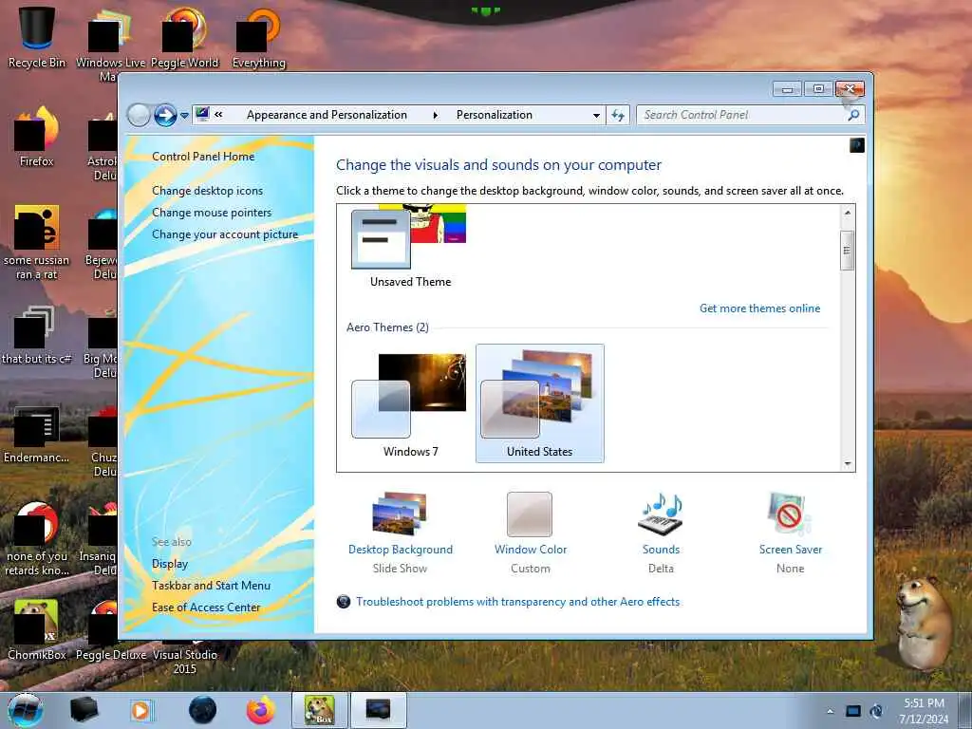
Task: Open Taskbar and Start Menu link
Action: coord(211,585)
